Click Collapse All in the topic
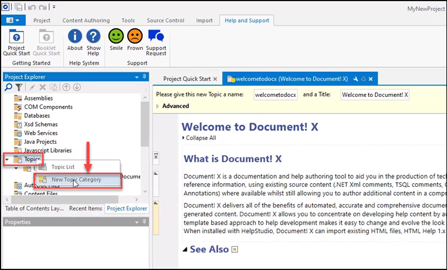The image size is (447, 270). click(199, 138)
